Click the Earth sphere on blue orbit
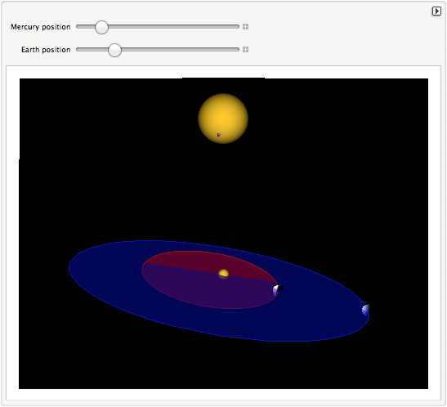This screenshot has height=407, width=447. 366,310
